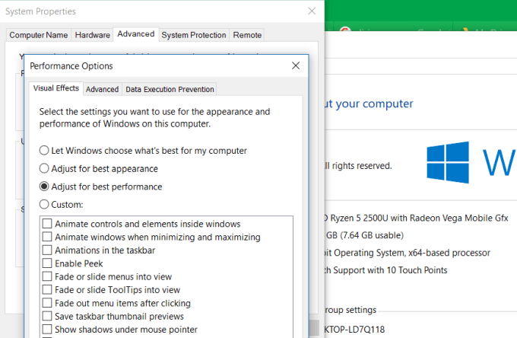The image size is (517, 338).
Task: Check Animate windows when minimizing and maximizing
Action: [x=48, y=237]
